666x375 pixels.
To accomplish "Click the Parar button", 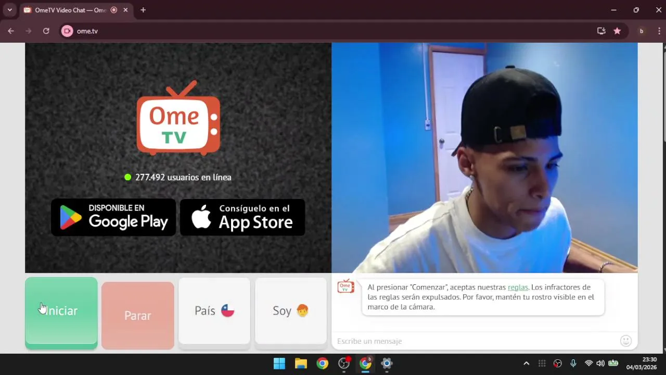I will (138, 315).
